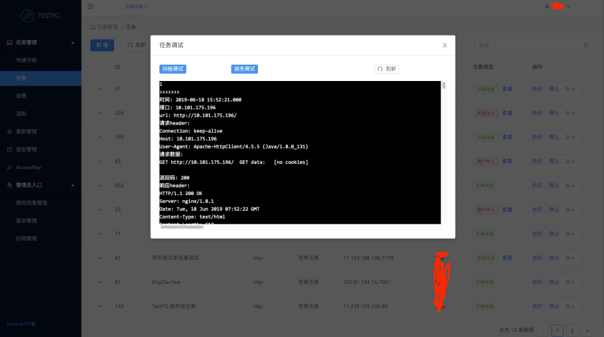Open more-actions menu icon in row 57
This screenshot has height=337, width=604.
pos(570,89)
